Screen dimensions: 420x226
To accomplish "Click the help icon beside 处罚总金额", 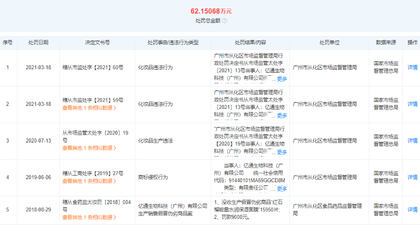I will tap(225, 21).
